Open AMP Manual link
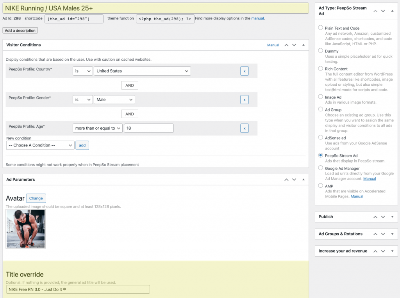 click(x=357, y=196)
